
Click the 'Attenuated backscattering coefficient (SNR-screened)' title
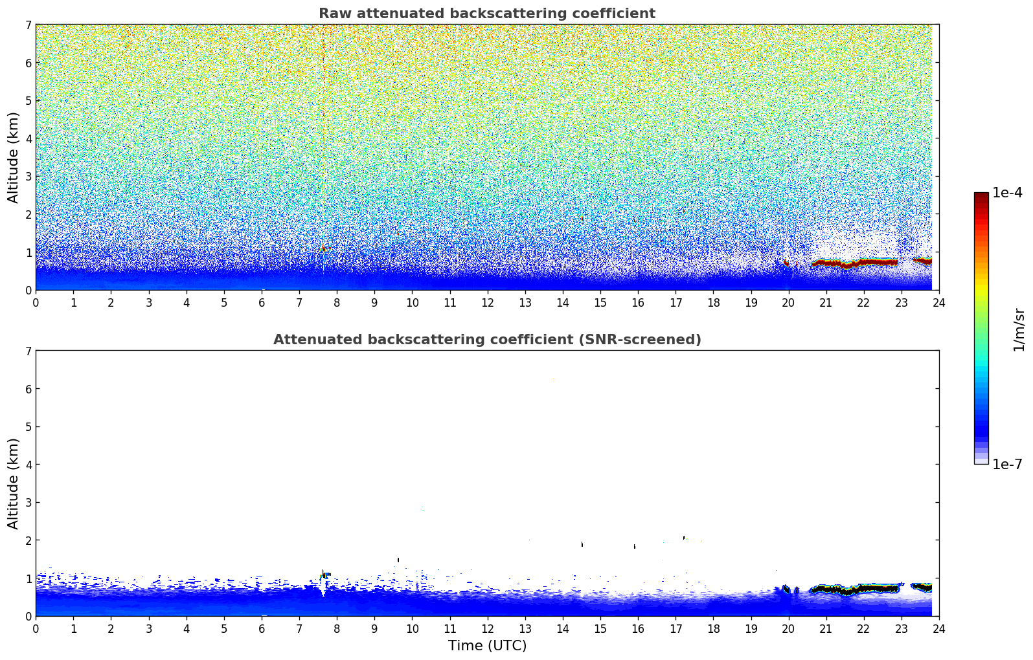pyautogui.click(x=487, y=340)
